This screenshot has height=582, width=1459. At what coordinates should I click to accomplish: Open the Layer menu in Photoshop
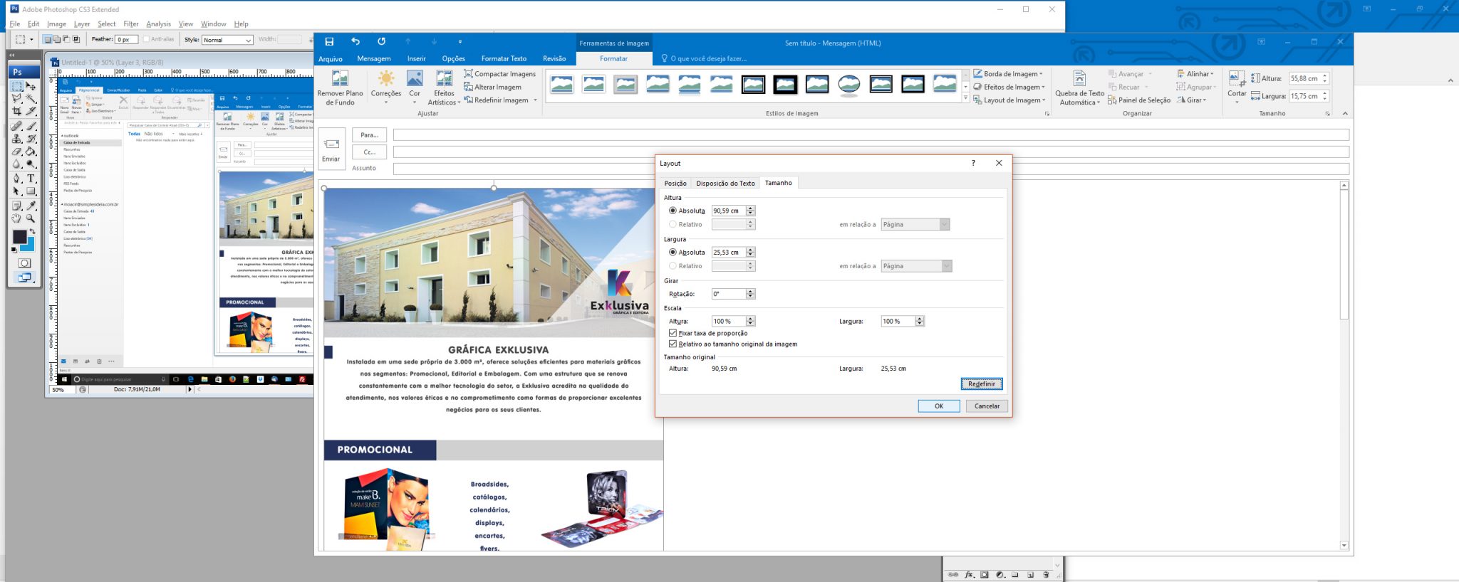click(x=82, y=23)
